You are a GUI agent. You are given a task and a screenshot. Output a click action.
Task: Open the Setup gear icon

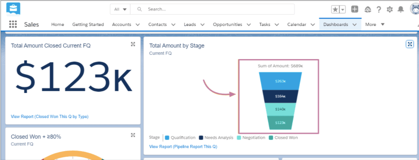pos(390,9)
